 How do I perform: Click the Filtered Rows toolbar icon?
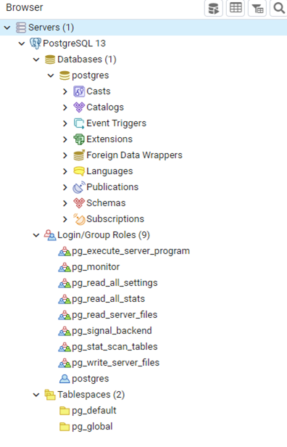point(257,8)
